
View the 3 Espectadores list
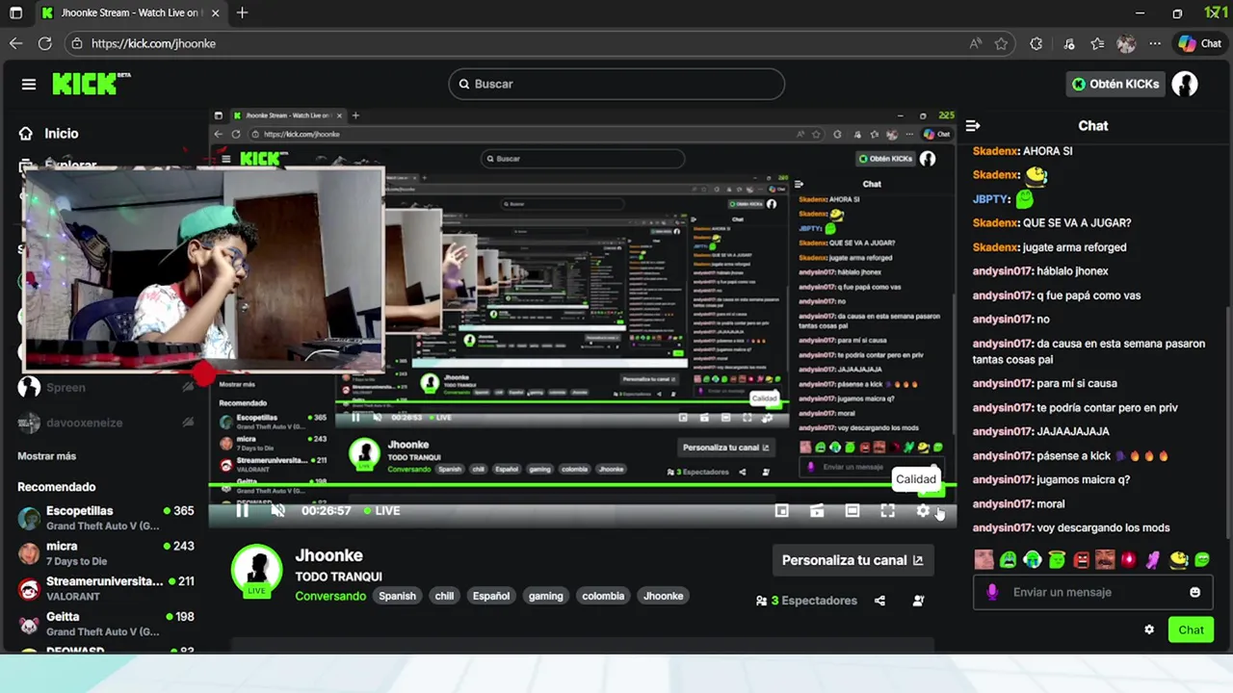point(806,601)
